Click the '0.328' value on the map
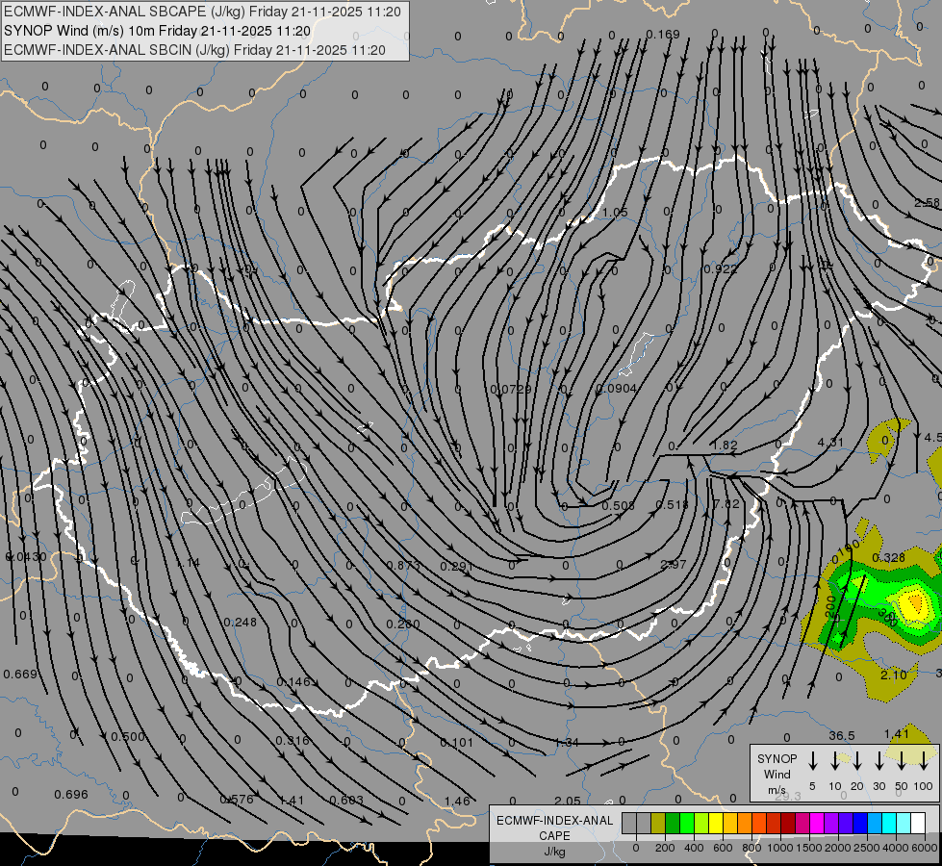The image size is (942, 866). (888, 557)
